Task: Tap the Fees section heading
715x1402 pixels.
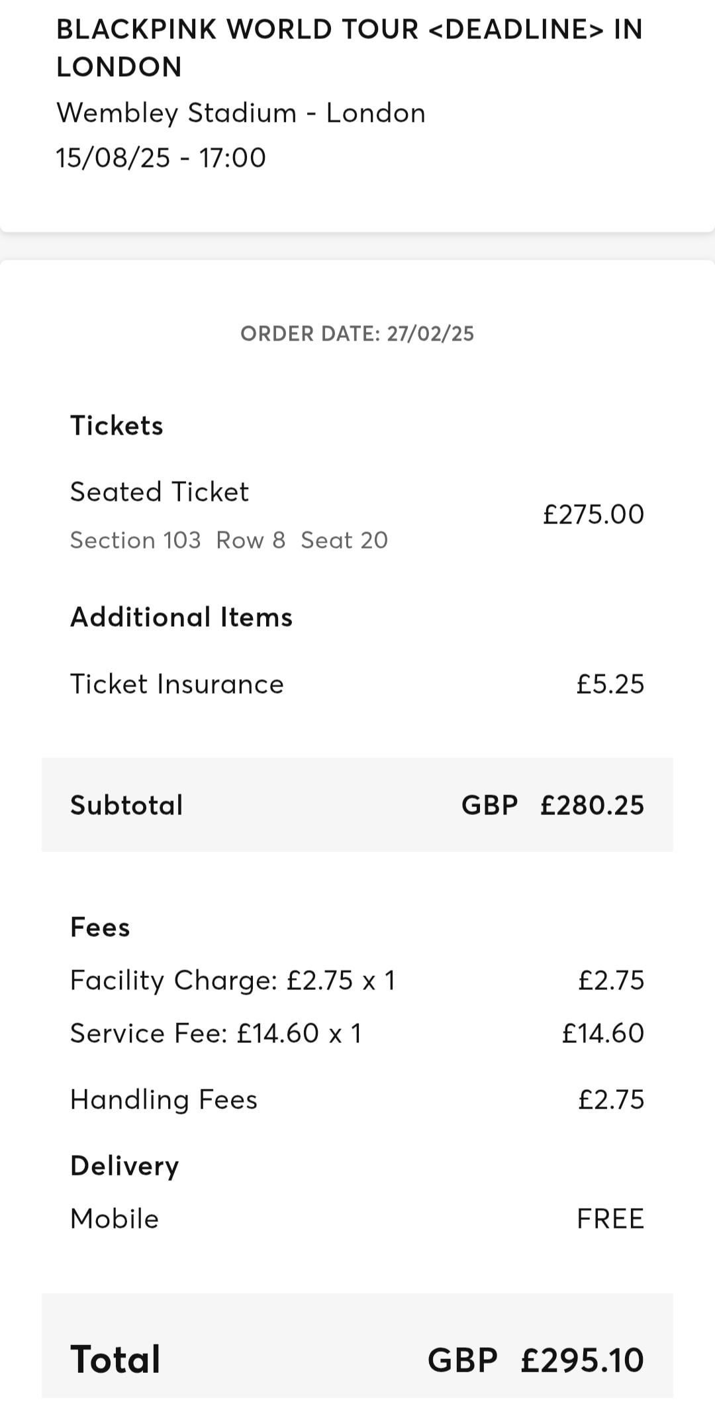Action: (100, 927)
